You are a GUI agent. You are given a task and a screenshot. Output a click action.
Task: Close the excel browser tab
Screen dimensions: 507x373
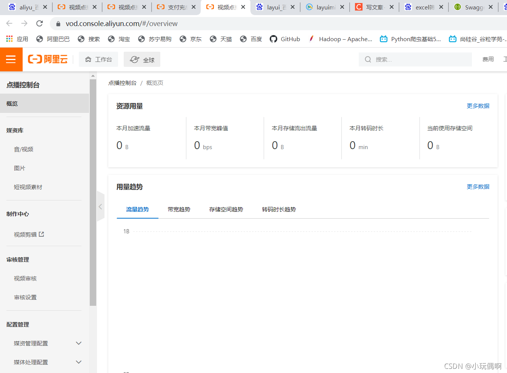pos(441,7)
